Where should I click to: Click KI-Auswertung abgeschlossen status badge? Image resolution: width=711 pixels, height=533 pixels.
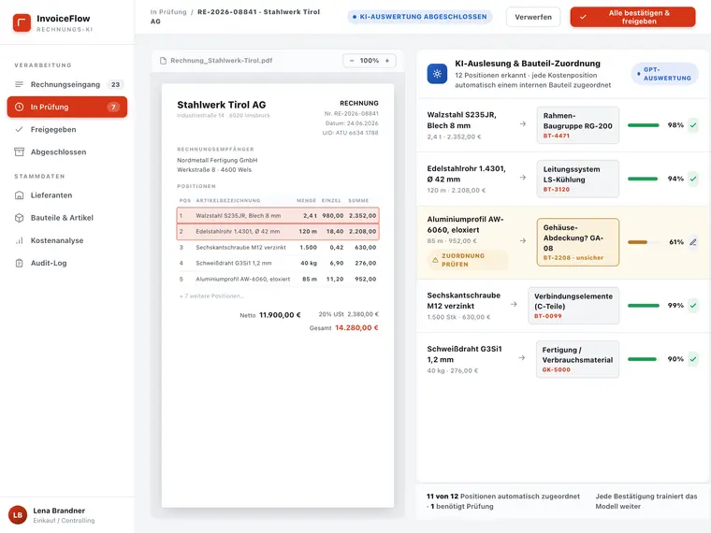pos(419,17)
